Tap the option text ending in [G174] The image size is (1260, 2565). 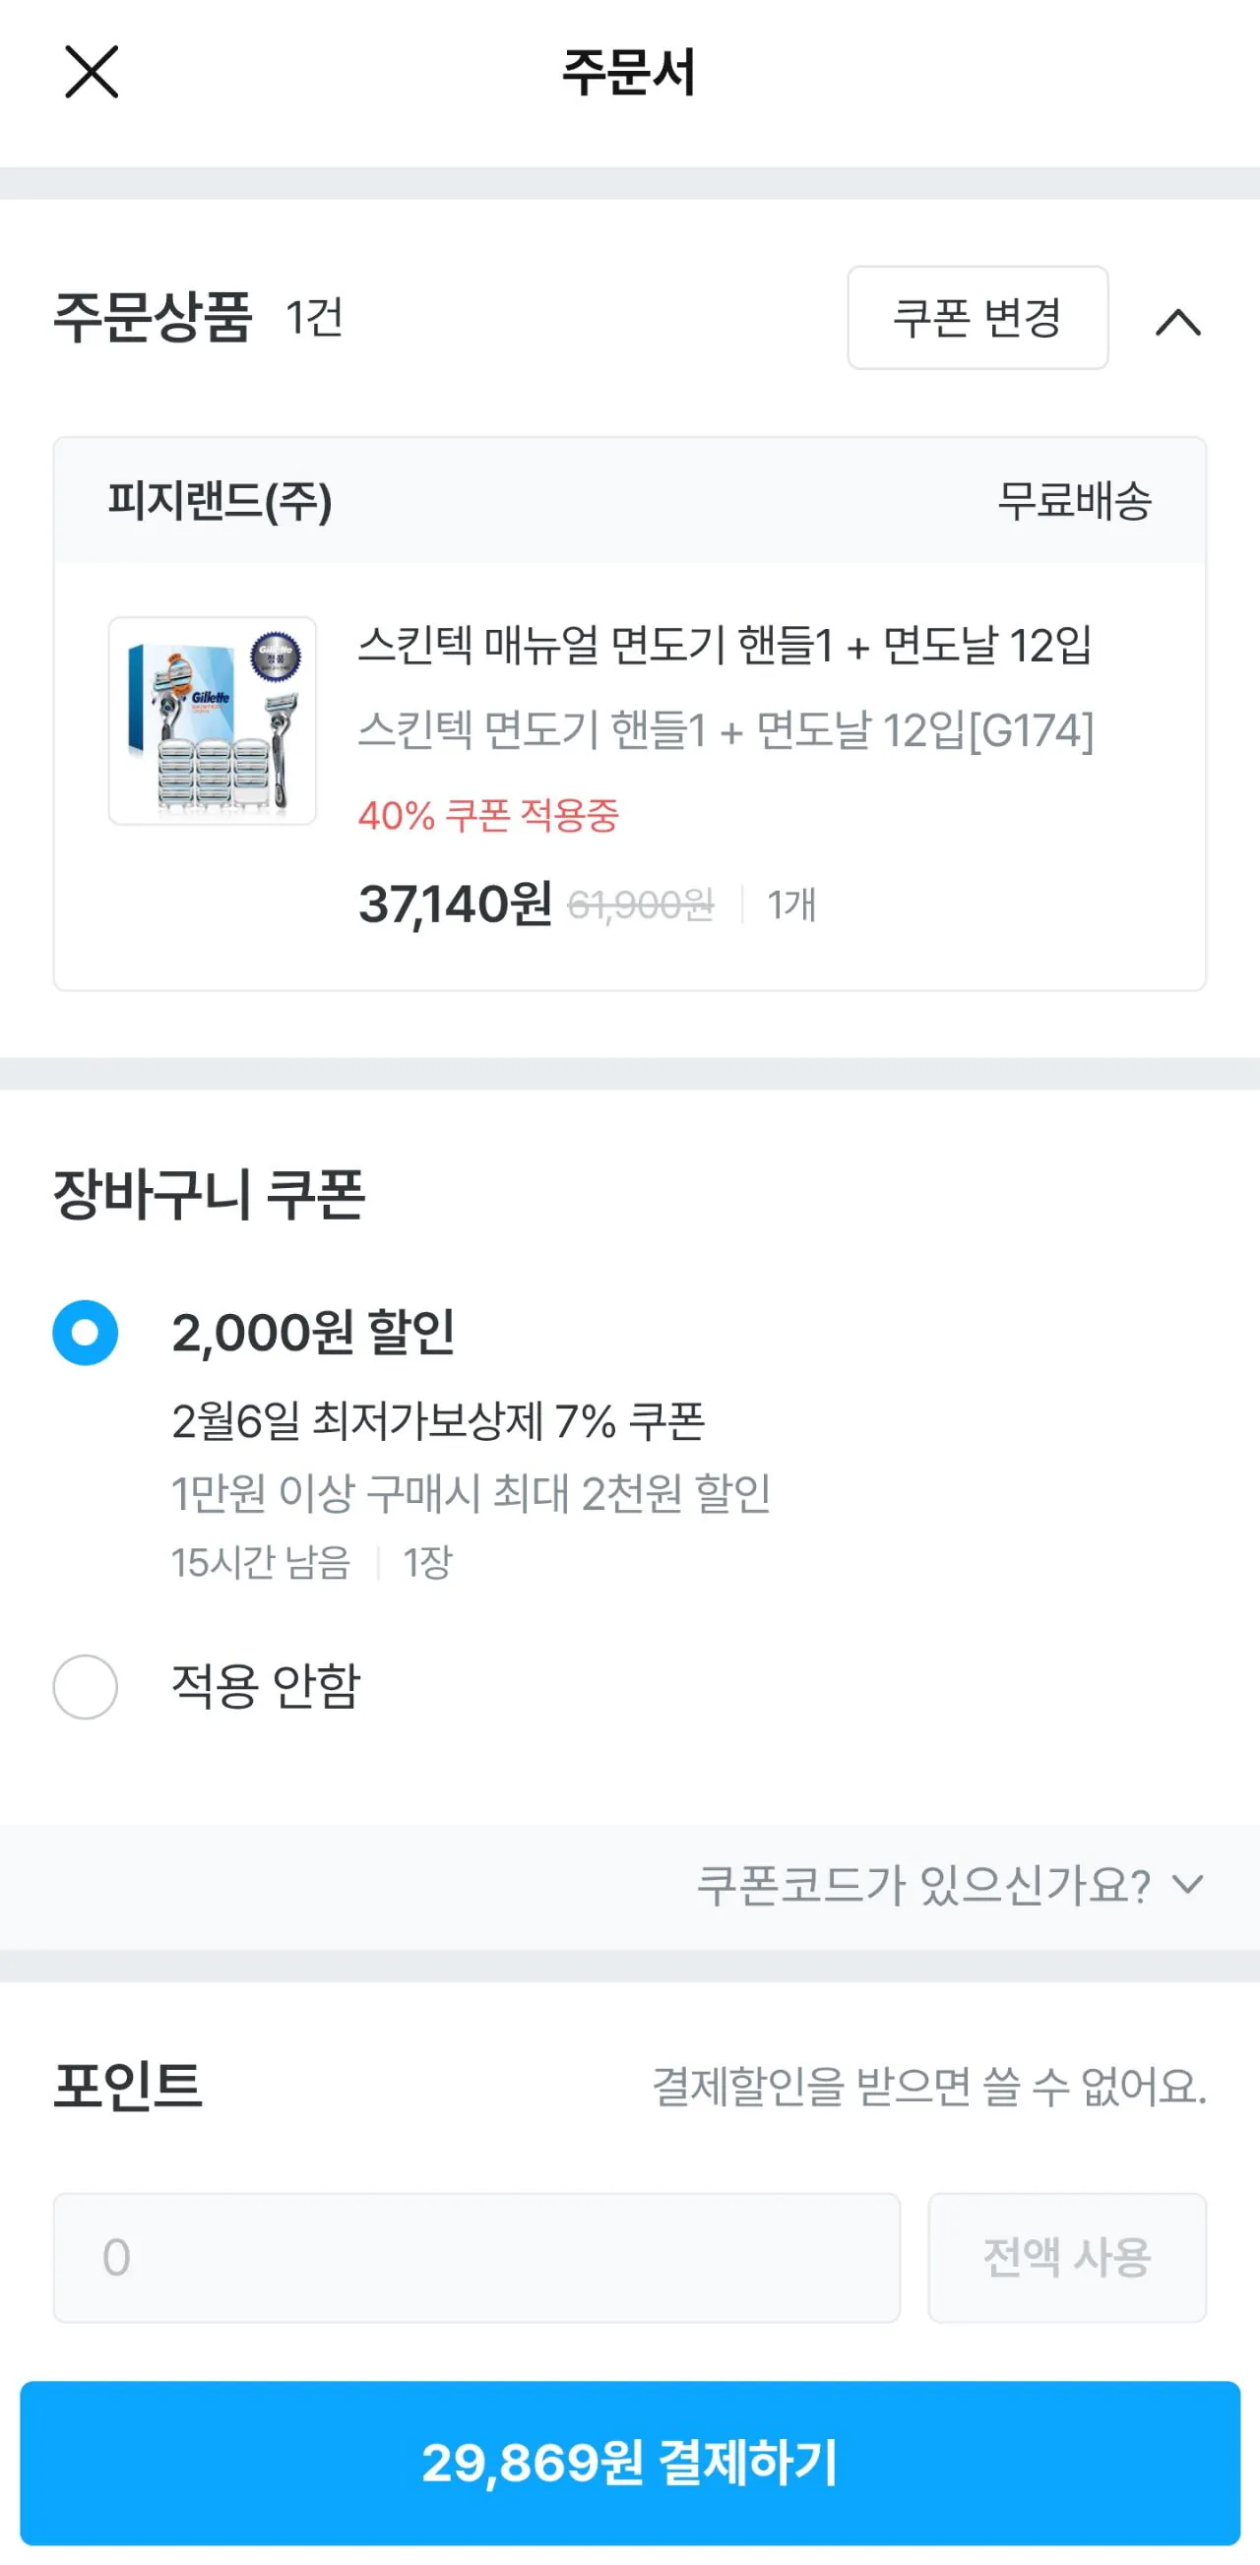click(724, 731)
